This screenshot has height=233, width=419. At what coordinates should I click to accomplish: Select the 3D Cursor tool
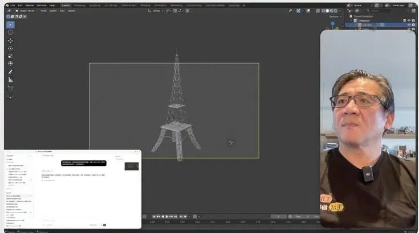pyautogui.click(x=10, y=32)
